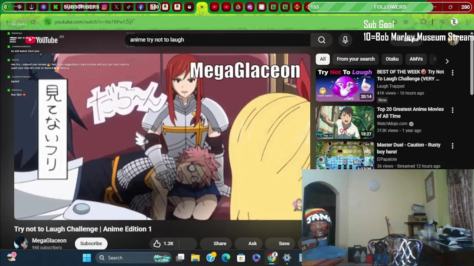The width and height of the screenshot is (474, 266).
Task: Open 'Top 20 Greatest Anime Movies of All Time' title
Action: [x=410, y=113]
